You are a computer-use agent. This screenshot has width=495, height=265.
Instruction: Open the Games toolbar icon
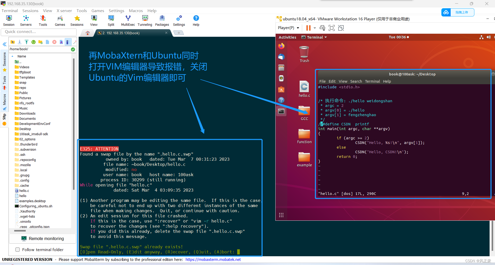point(60,21)
